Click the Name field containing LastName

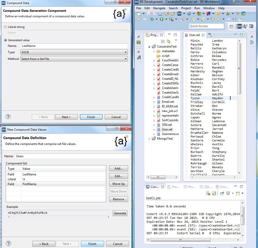click(74, 46)
